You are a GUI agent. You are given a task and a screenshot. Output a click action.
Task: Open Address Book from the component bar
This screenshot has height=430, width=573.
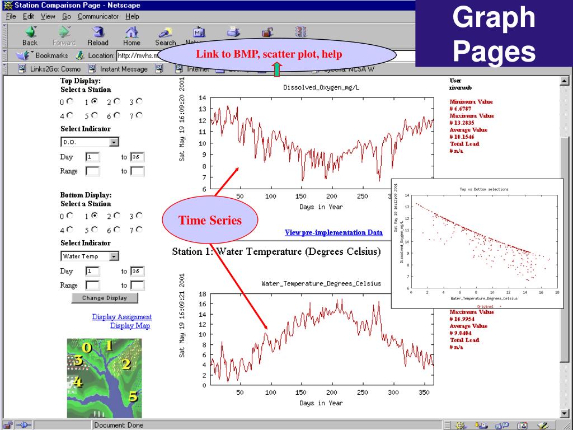523,426
